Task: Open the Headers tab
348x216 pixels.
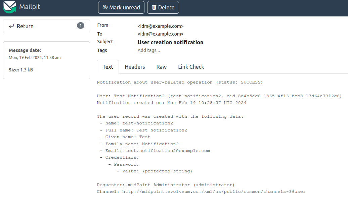Action: tap(135, 67)
